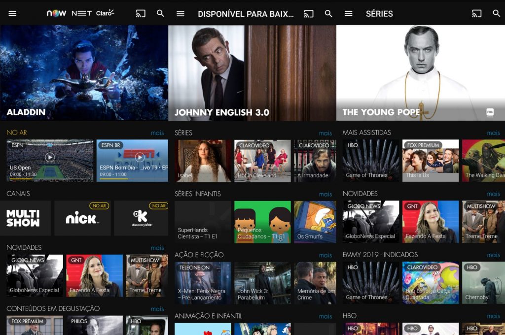Select the Chernobyl HBO thumbnail
The width and height of the screenshot is (505, 335).
pos(483,283)
